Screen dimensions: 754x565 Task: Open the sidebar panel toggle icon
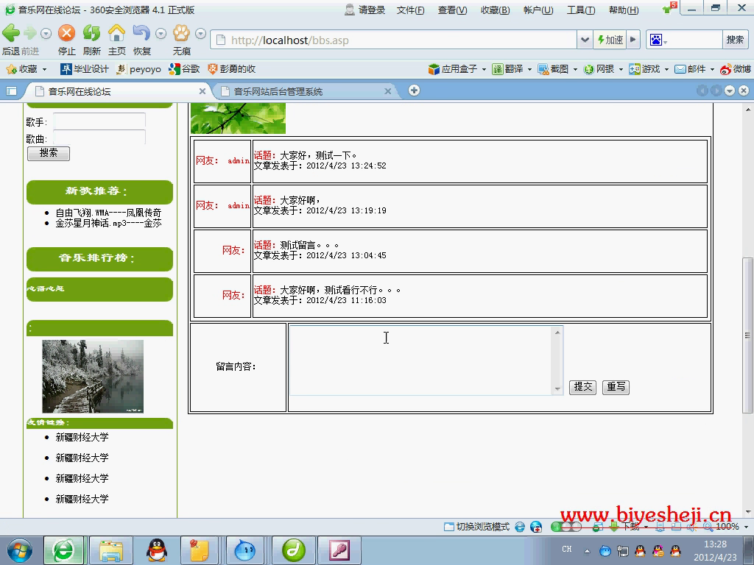coord(12,91)
